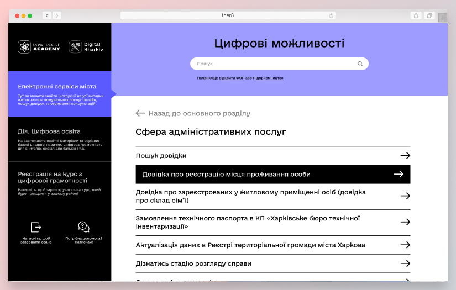The image size is (456, 290).
Task: Click the new tab plus button
Action: click(443, 18)
